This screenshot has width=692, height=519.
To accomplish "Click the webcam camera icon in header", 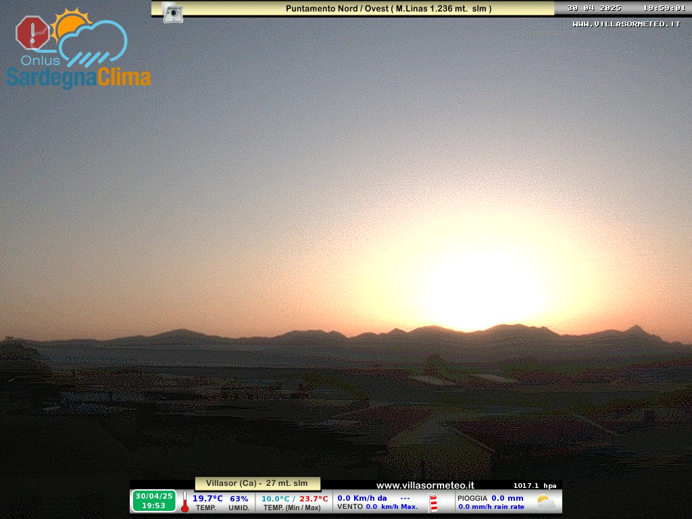I will [172, 12].
